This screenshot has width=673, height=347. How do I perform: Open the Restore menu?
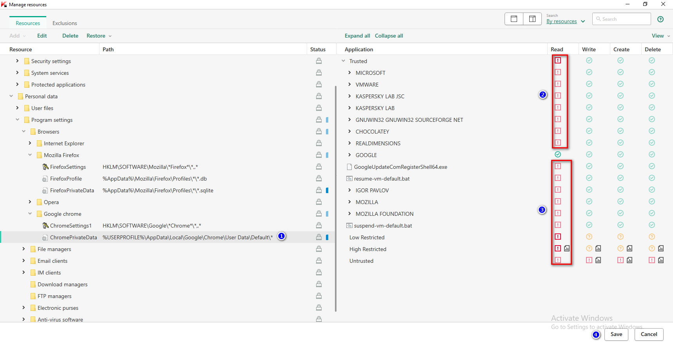99,36
